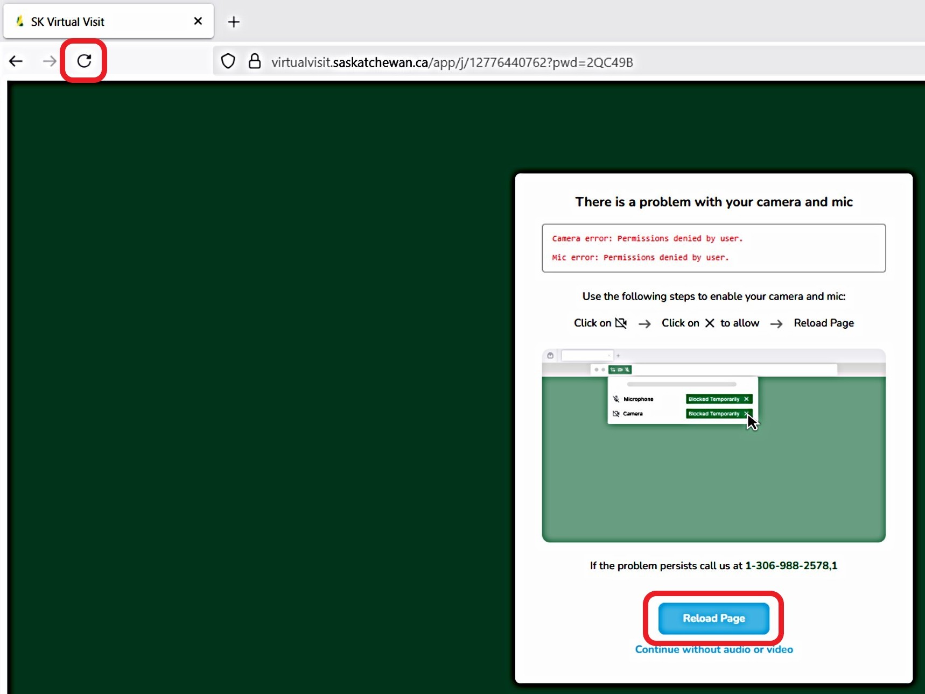The image size is (925, 694).
Task: Click the forward navigation arrow
Action: [49, 61]
